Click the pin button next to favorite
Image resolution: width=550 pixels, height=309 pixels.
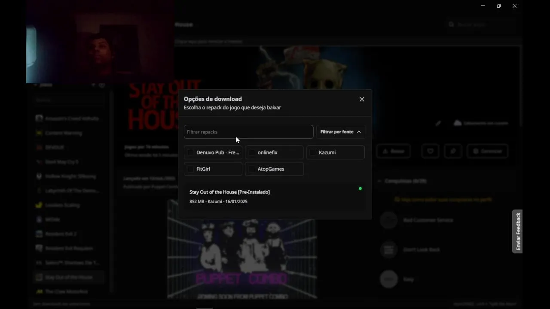(453, 151)
